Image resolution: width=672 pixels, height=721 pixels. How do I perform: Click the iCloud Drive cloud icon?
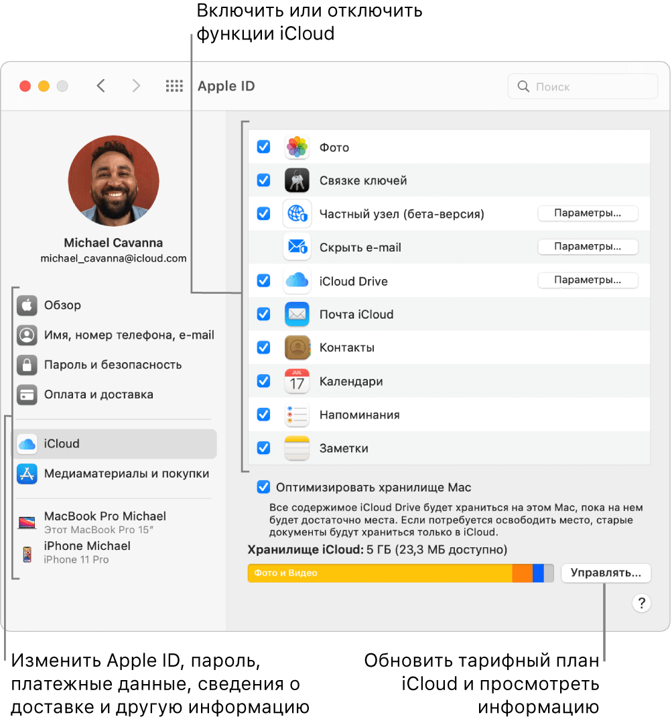click(297, 281)
